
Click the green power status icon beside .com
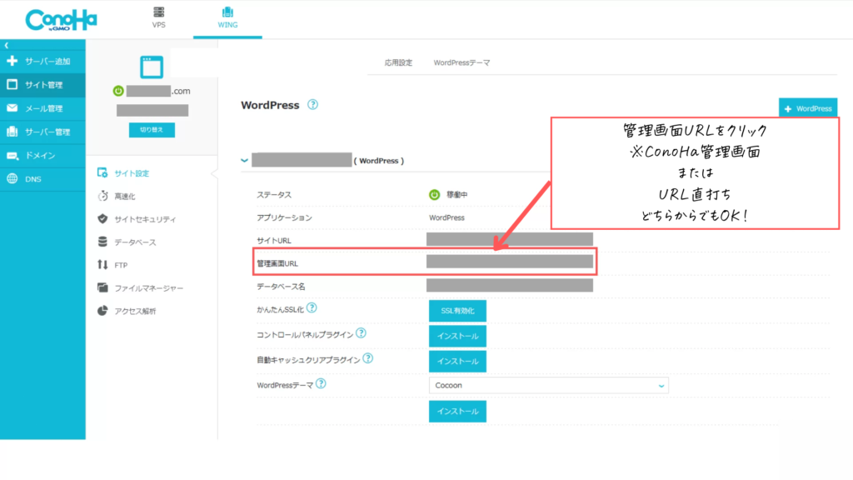118,91
